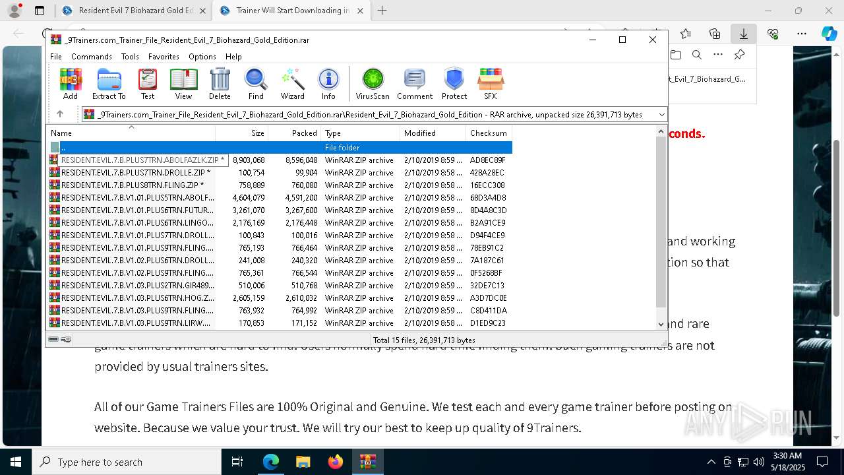
Task: Open the Commands menu
Action: [92, 57]
